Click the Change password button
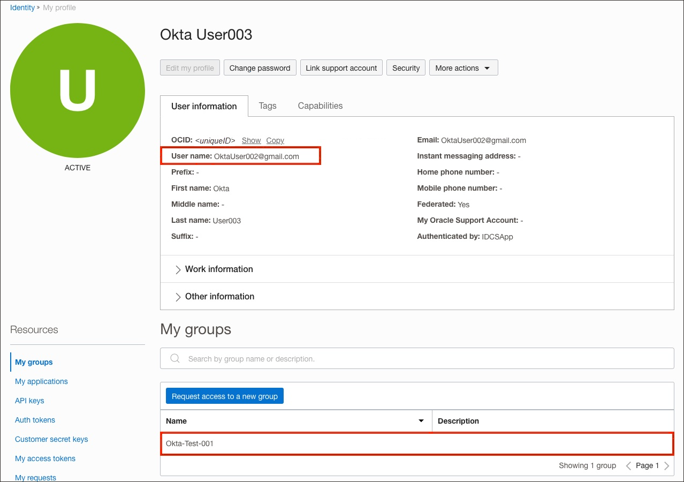Screen dimensions: 684x482 pos(260,67)
